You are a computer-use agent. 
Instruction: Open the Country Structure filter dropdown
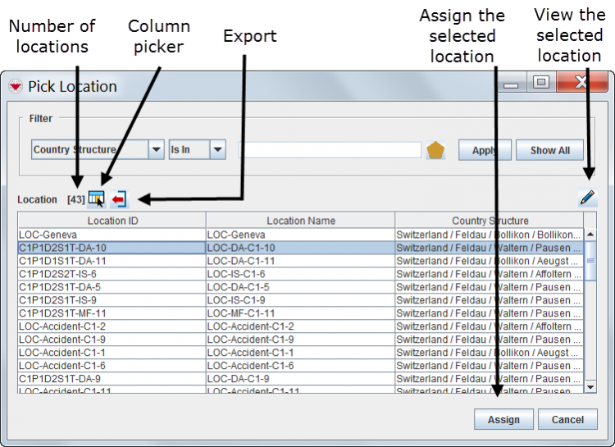click(156, 150)
